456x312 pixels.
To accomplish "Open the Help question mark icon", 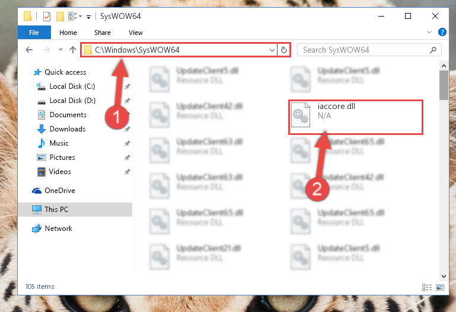I will (x=442, y=32).
